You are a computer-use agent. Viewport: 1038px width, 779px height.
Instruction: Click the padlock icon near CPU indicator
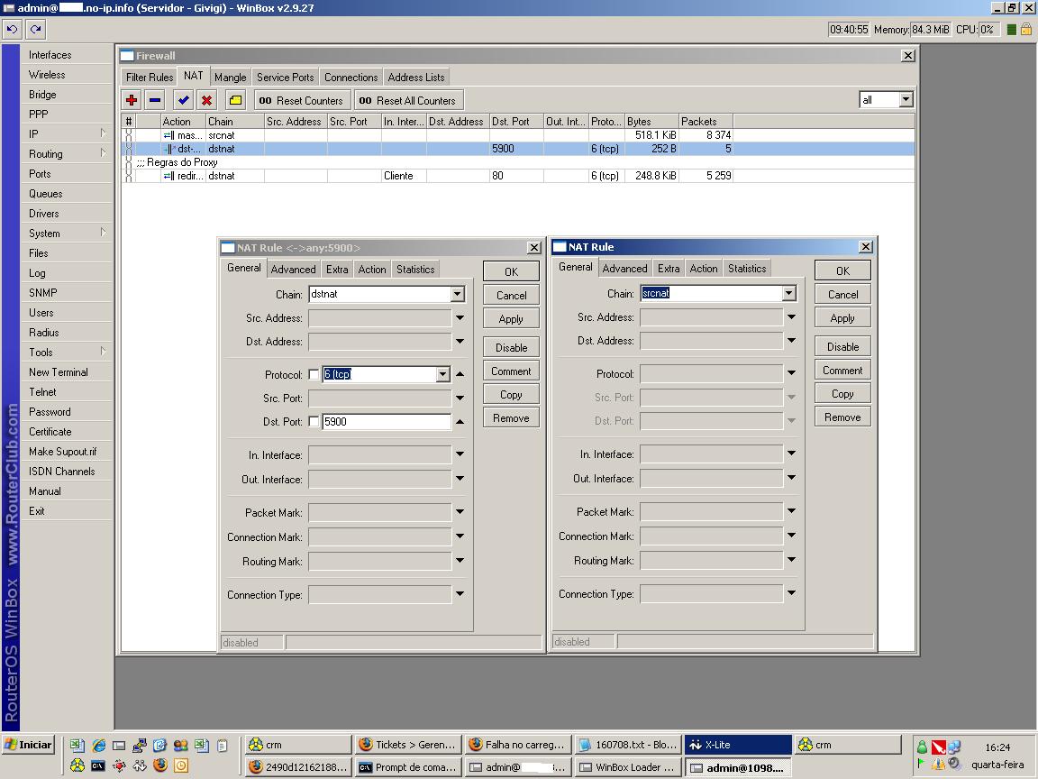(x=1025, y=29)
